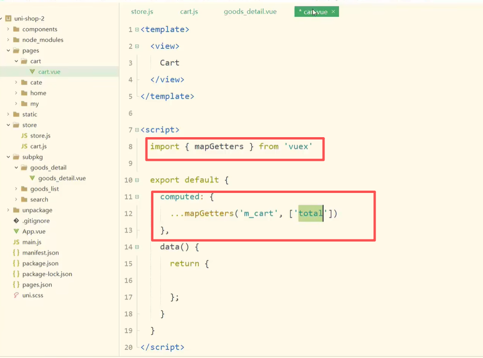The width and height of the screenshot is (483, 358).
Task: Click the pages open-folder icon
Action: pos(16,50)
